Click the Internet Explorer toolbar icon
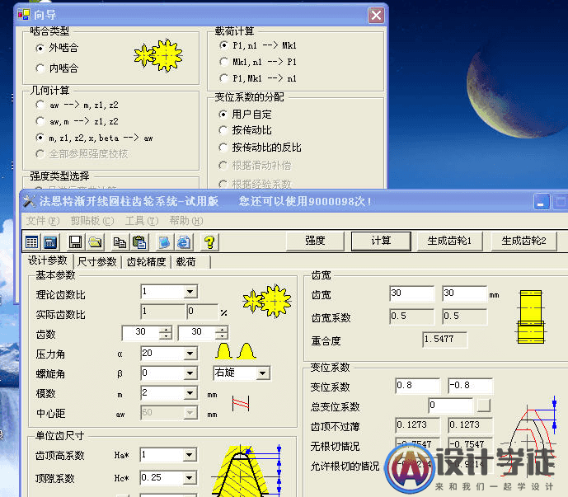 184,242
